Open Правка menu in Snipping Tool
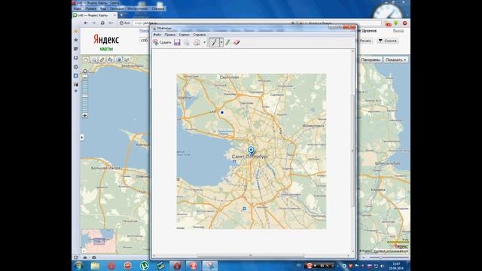This screenshot has width=482, height=271. [x=169, y=35]
